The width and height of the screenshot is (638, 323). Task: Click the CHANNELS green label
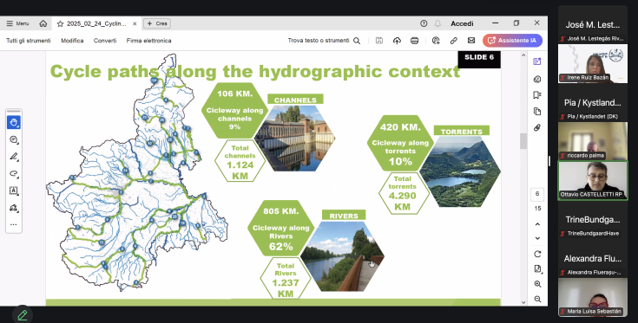coord(295,100)
